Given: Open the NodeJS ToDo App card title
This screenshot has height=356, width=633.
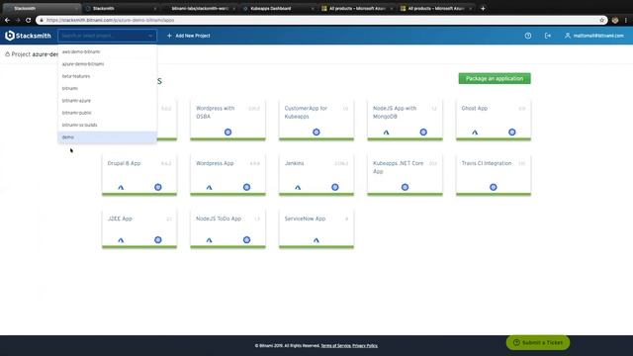Looking at the screenshot, I should pyautogui.click(x=219, y=219).
